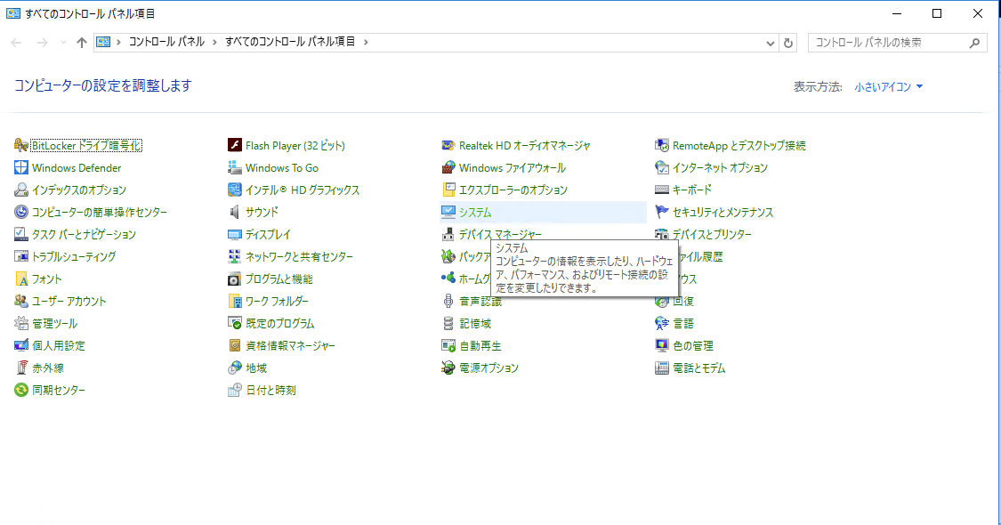Click the ユーザー アカウント icon
Viewport: 1001px width, 525px height.
[x=21, y=301]
